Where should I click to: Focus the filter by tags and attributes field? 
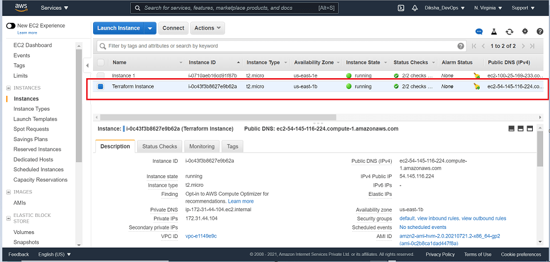click(281, 46)
